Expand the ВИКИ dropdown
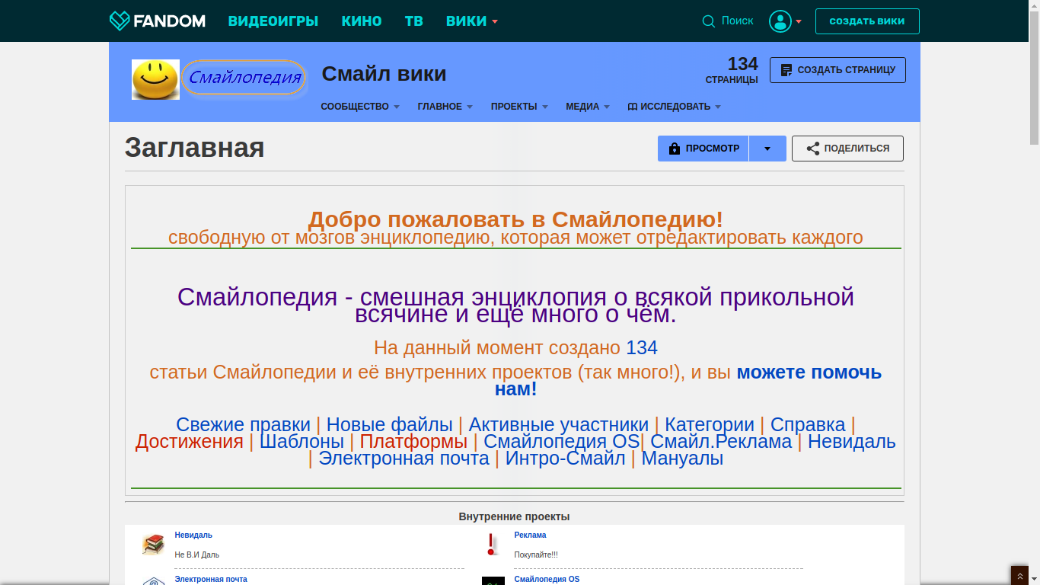 [472, 21]
